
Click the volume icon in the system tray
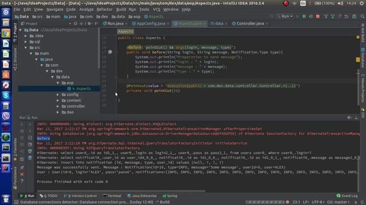(340, 3)
